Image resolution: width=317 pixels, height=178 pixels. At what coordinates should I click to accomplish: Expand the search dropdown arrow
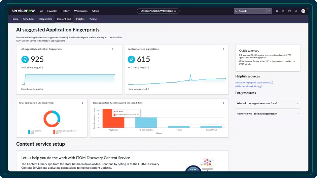coord(269,11)
